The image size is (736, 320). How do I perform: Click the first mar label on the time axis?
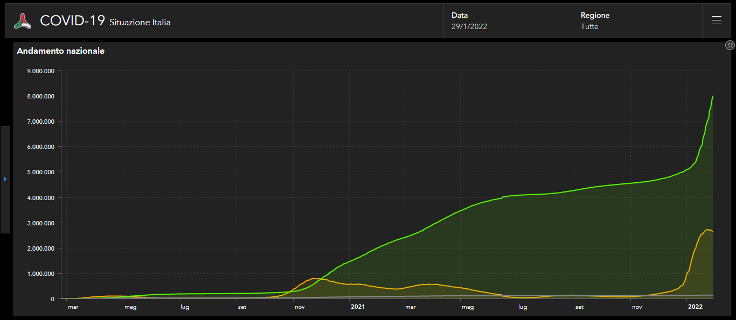pyautogui.click(x=73, y=307)
